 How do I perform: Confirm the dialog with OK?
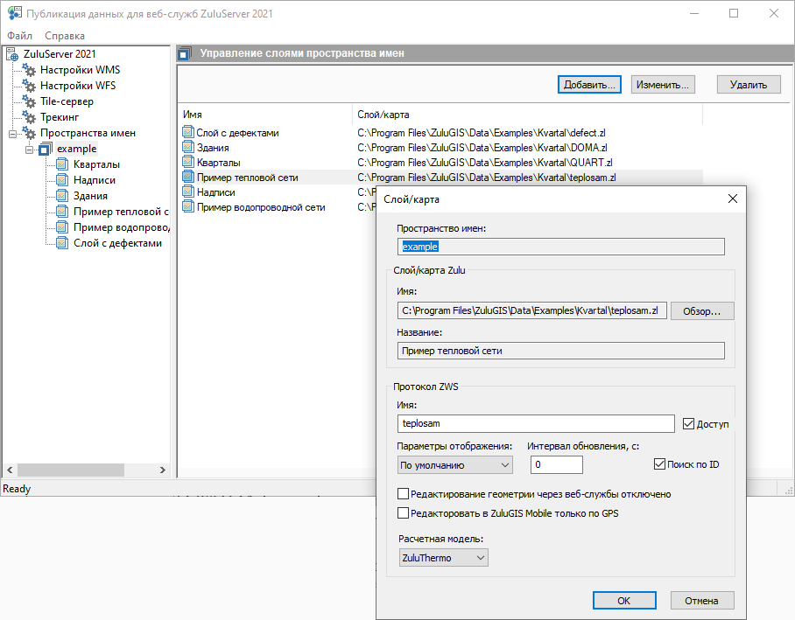(x=623, y=601)
